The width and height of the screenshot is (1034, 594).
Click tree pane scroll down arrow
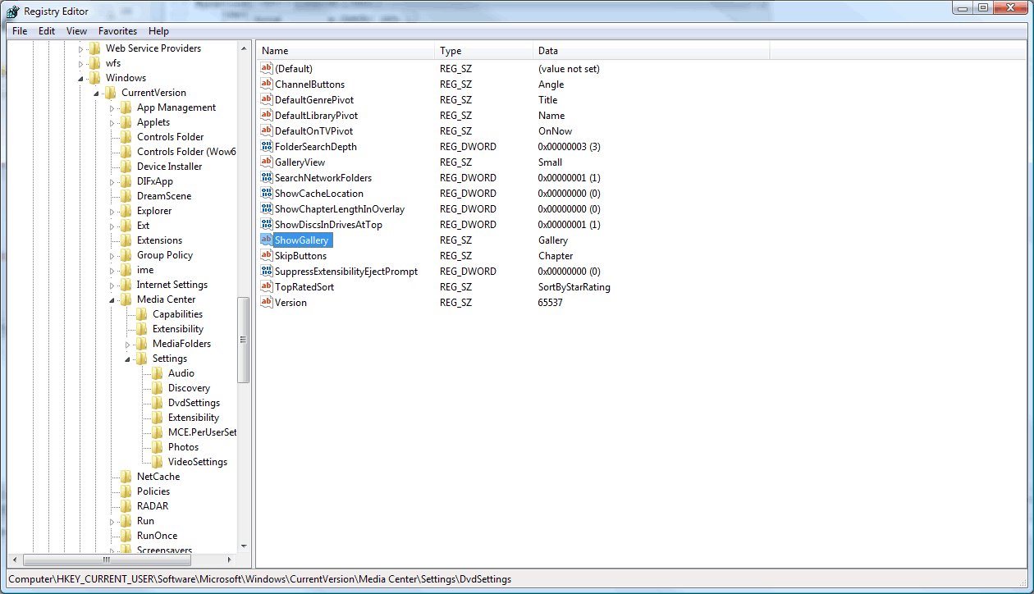coord(244,546)
